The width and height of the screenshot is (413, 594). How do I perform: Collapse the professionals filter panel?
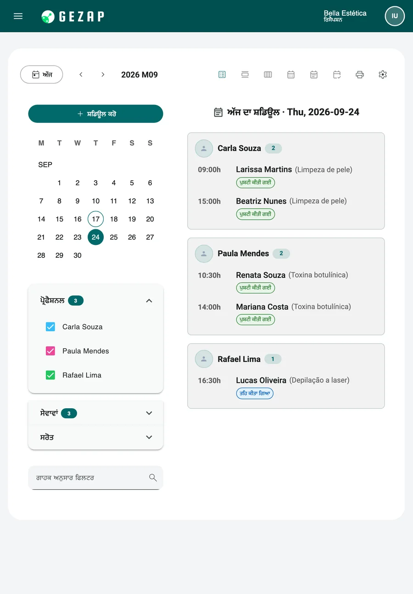coord(149,300)
